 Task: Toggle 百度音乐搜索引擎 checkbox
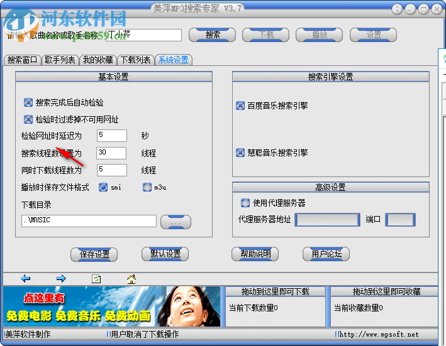pos(240,105)
